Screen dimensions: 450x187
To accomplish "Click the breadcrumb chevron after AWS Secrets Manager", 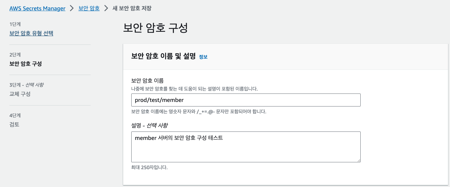I will (72, 8).
